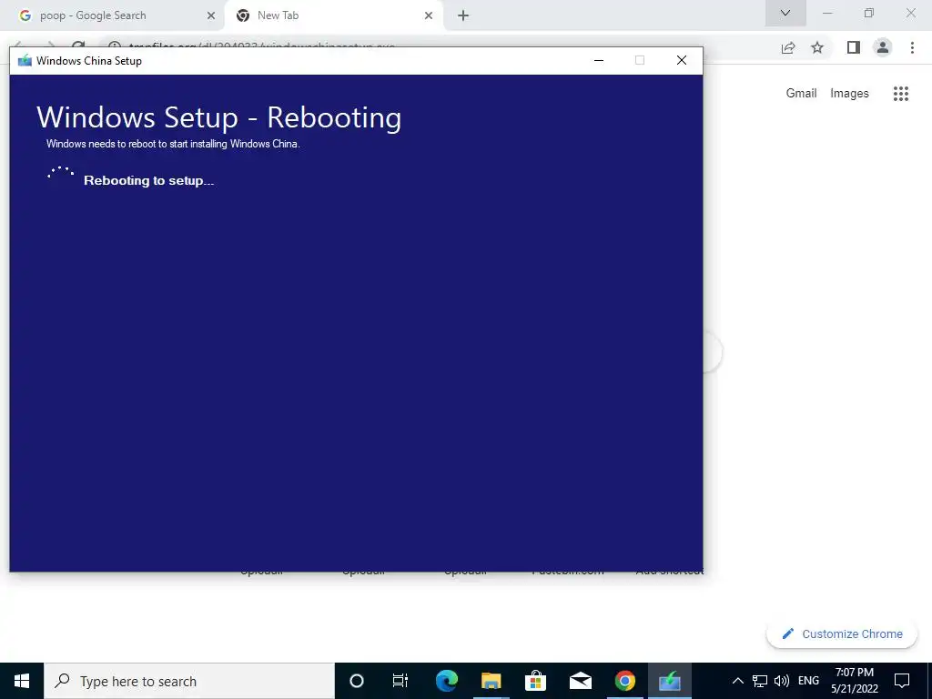Screen dimensions: 932x699
Task: Open Cortana from the taskbar
Action: point(357,681)
